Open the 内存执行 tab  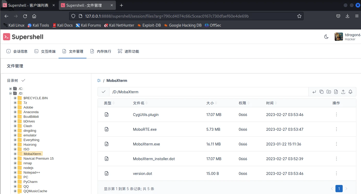[x=101, y=51]
